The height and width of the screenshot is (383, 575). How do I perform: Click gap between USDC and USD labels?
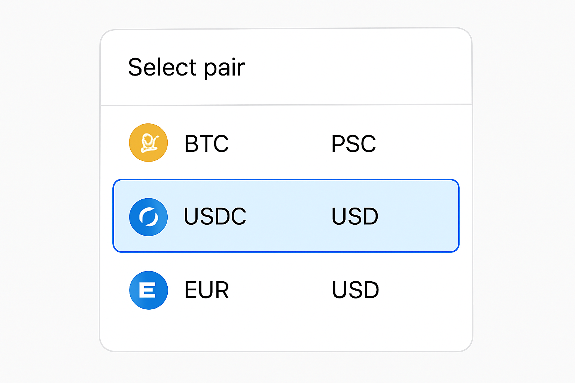[288, 216]
